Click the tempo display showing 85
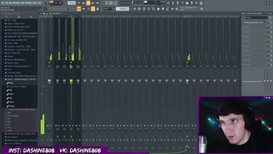 coord(71,3)
